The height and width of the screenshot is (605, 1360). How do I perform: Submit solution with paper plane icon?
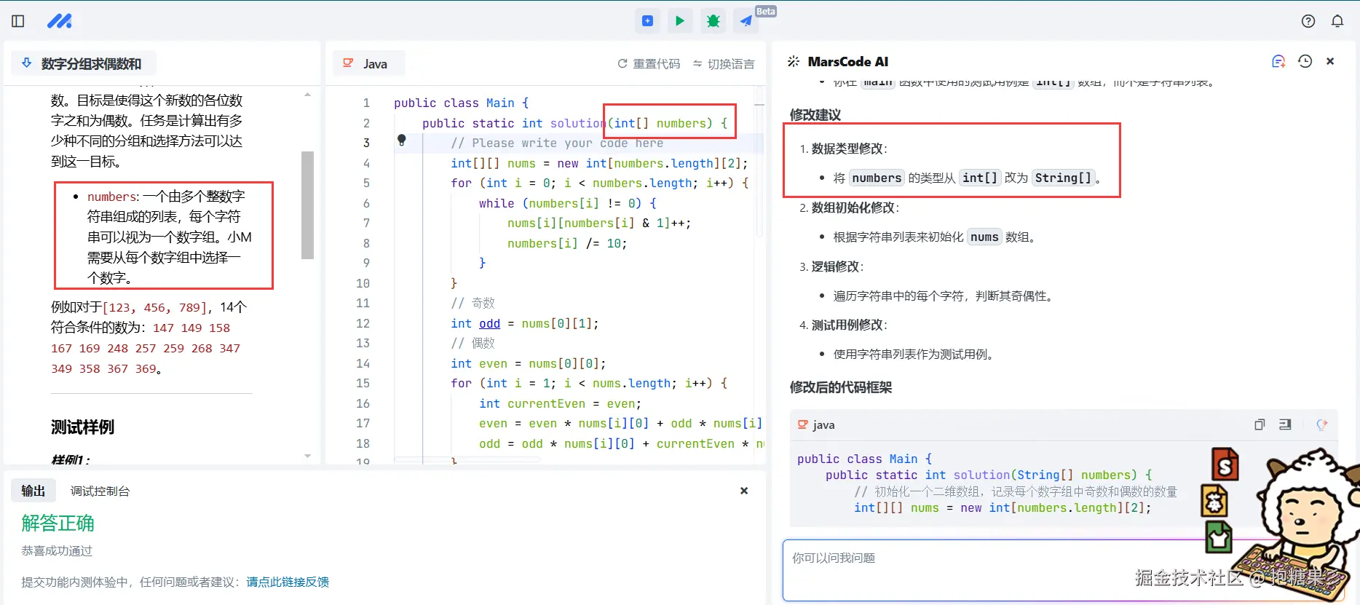click(x=746, y=21)
